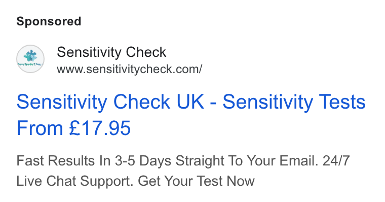Click the word UK in the headline
Viewport: 385px width, 202px height.
click(190, 102)
